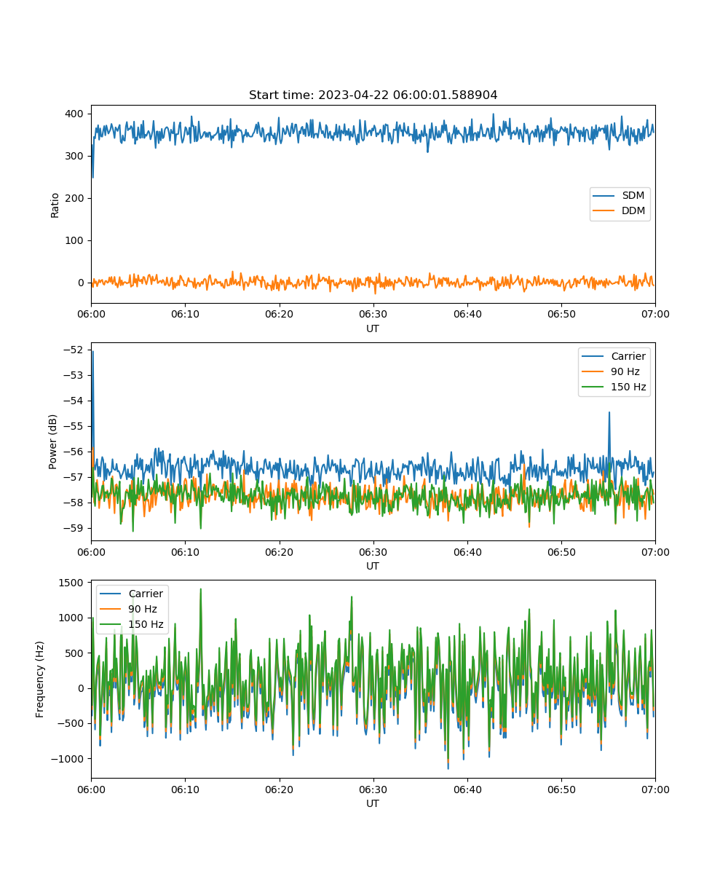
Task: Select "Carrier" in the Power plot legend
Action: click(628, 357)
